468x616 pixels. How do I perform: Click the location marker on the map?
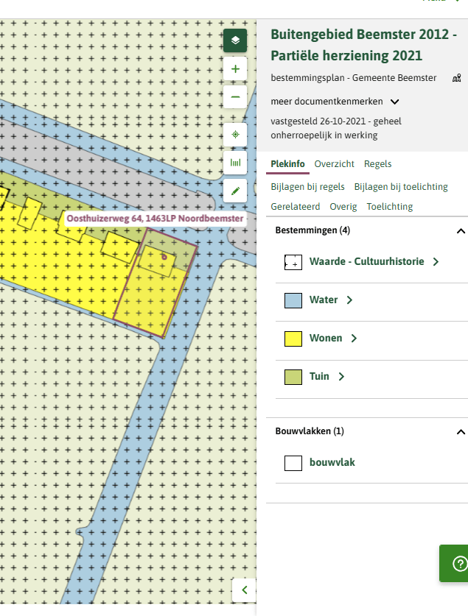tap(164, 258)
